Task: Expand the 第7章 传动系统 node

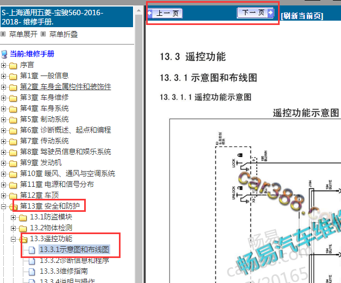Action: pos(3,141)
